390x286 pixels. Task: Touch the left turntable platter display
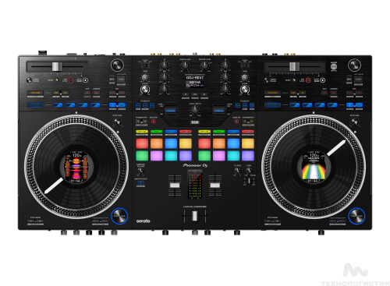coord(76,167)
